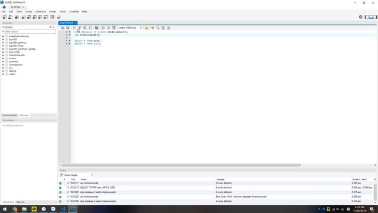The width and height of the screenshot is (378, 213).
Task: Create a new stored procedure icon
Action: pyautogui.click(x=40, y=17)
